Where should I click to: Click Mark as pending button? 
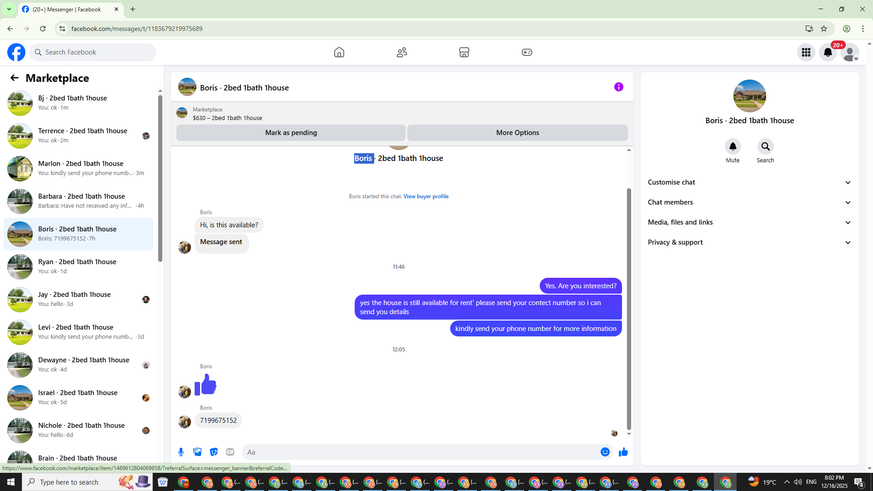[291, 133]
